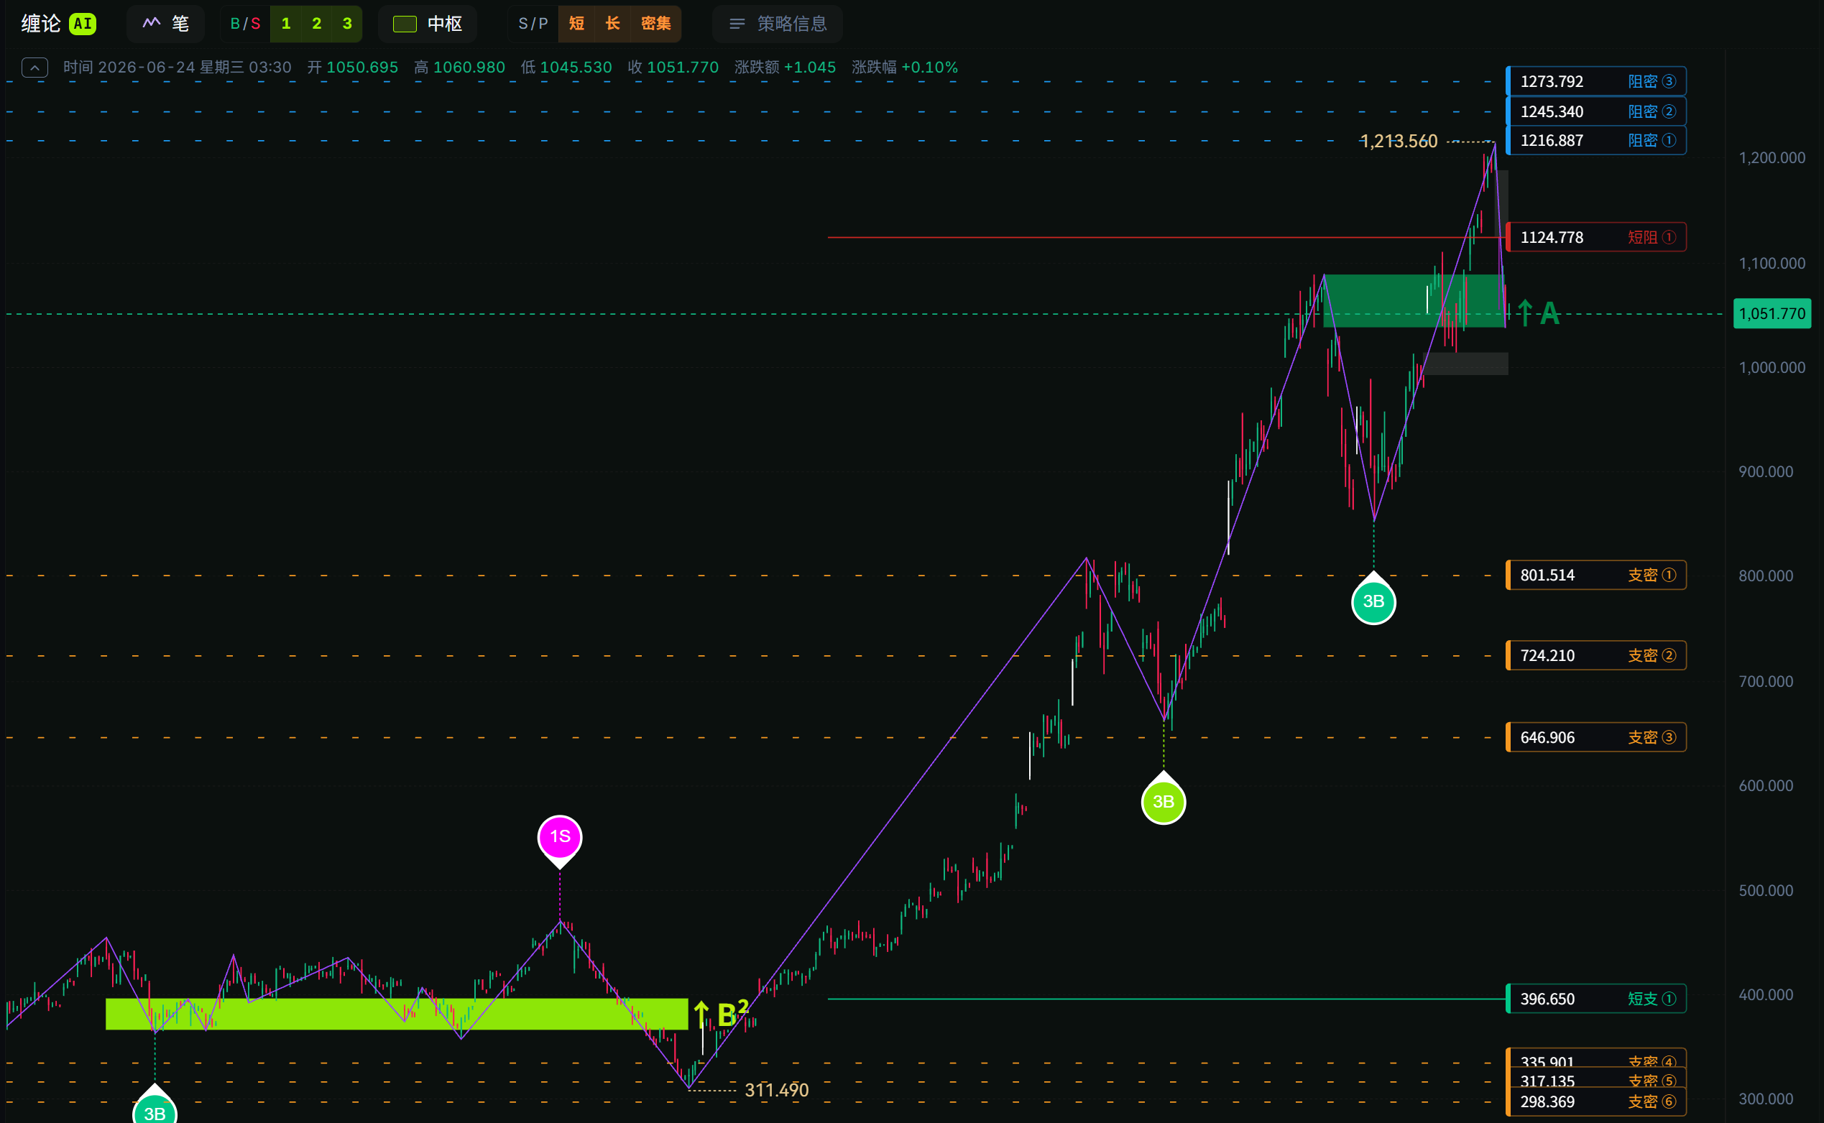Click the lime green pivot zone rectangle
Screen dimensions: 1824x1123
pyautogui.click(x=397, y=1014)
